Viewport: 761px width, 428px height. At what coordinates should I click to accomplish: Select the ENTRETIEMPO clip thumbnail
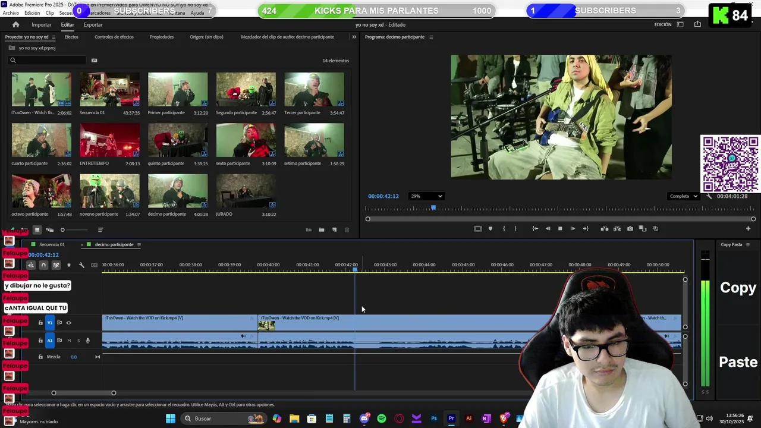110,140
